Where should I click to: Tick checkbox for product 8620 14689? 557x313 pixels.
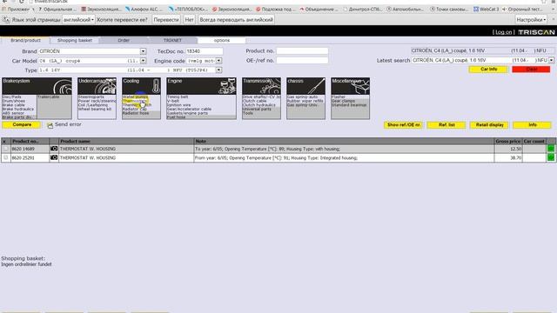point(6,149)
